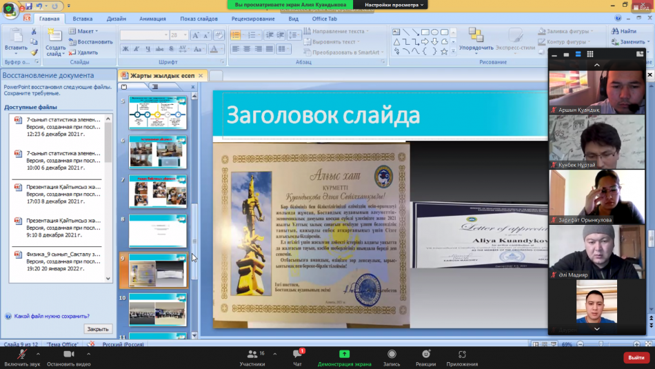
Task: Open Настройки просмотра view options dropdown
Action: [x=394, y=5]
